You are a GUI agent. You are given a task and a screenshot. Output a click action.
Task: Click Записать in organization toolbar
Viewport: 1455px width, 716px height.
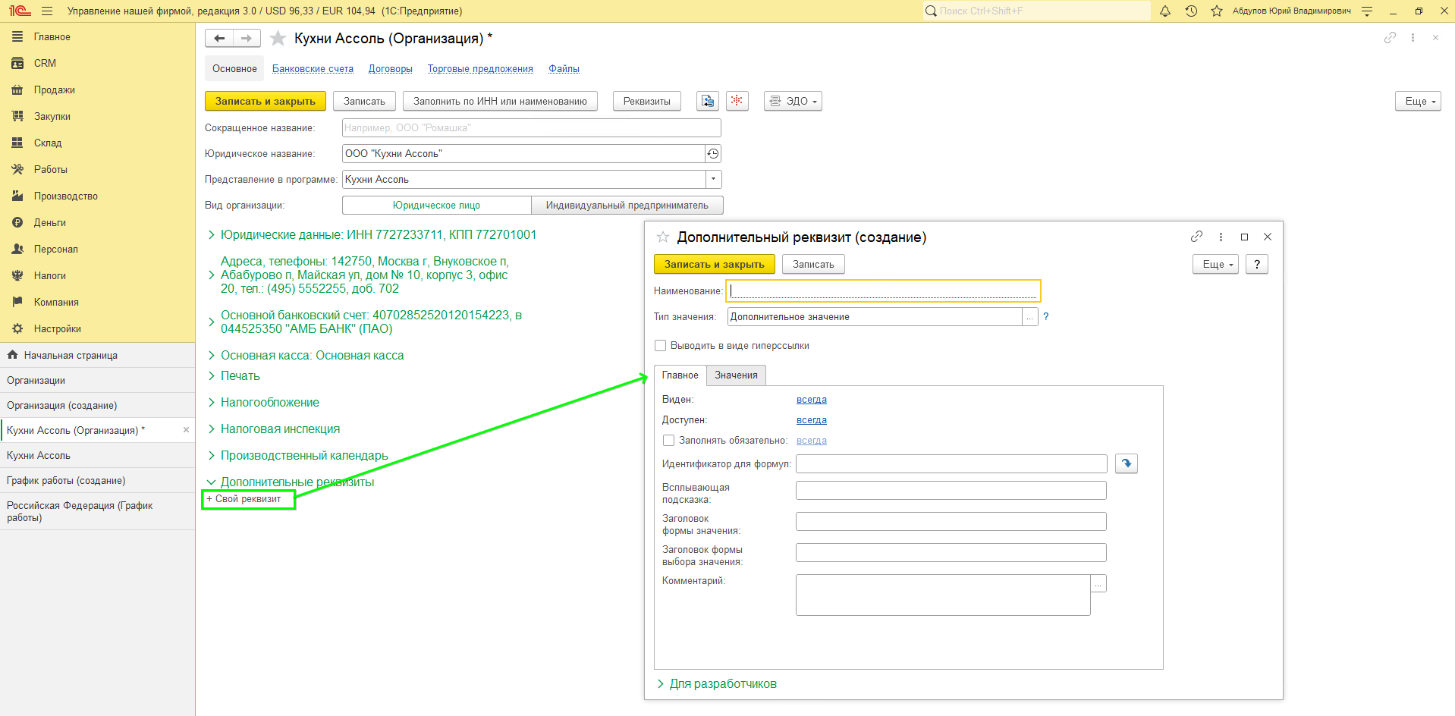point(364,101)
